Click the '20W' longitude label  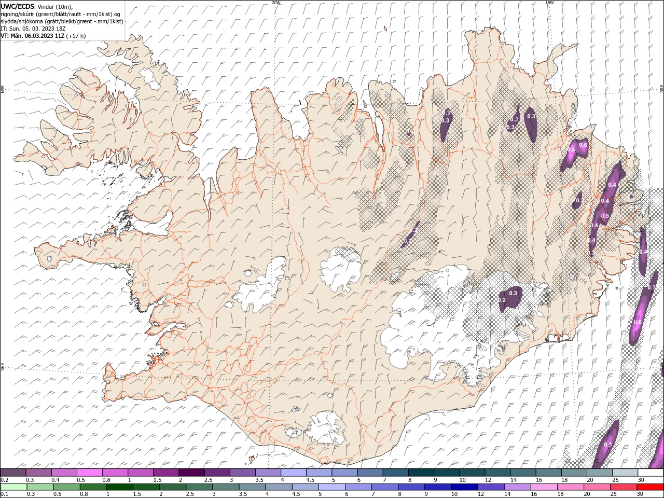point(276,3)
